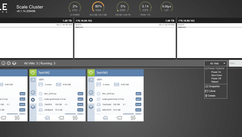
Task: Click the CPU 2% gauge
Action: 75,7
